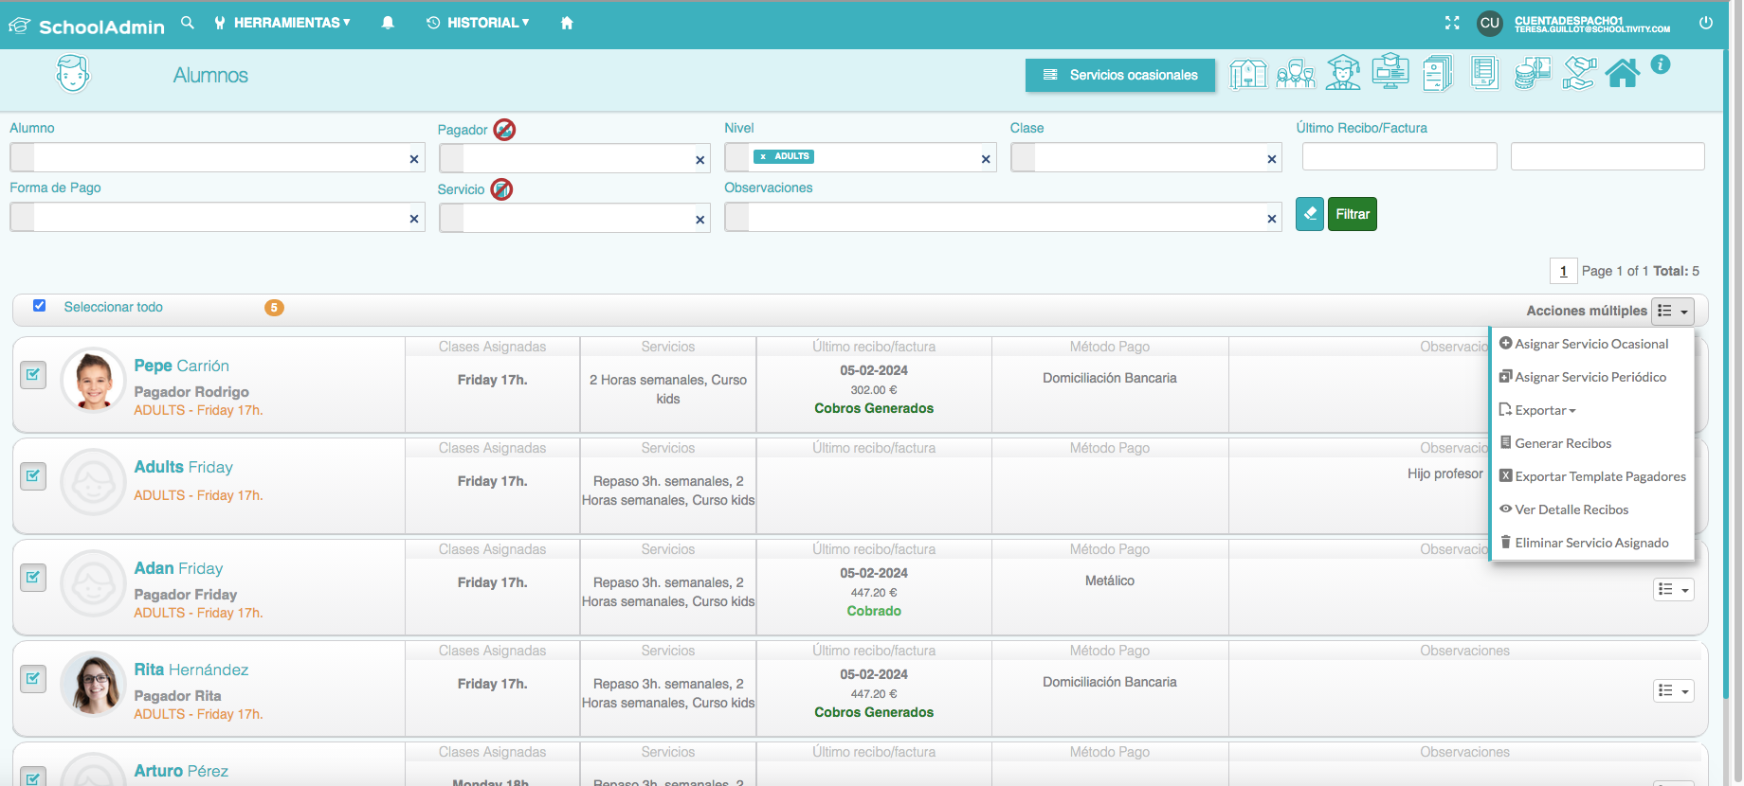Click the large teal house icon

pyautogui.click(x=1623, y=73)
